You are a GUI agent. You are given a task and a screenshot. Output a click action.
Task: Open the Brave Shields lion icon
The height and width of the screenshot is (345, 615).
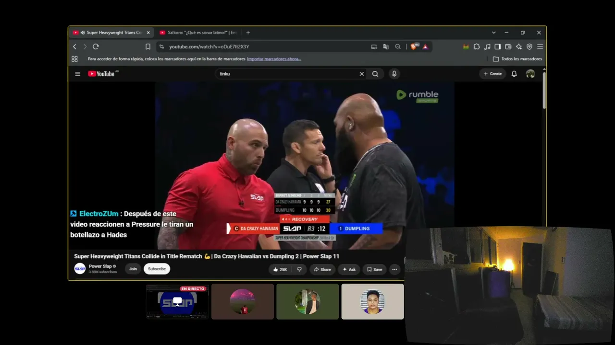(x=414, y=46)
